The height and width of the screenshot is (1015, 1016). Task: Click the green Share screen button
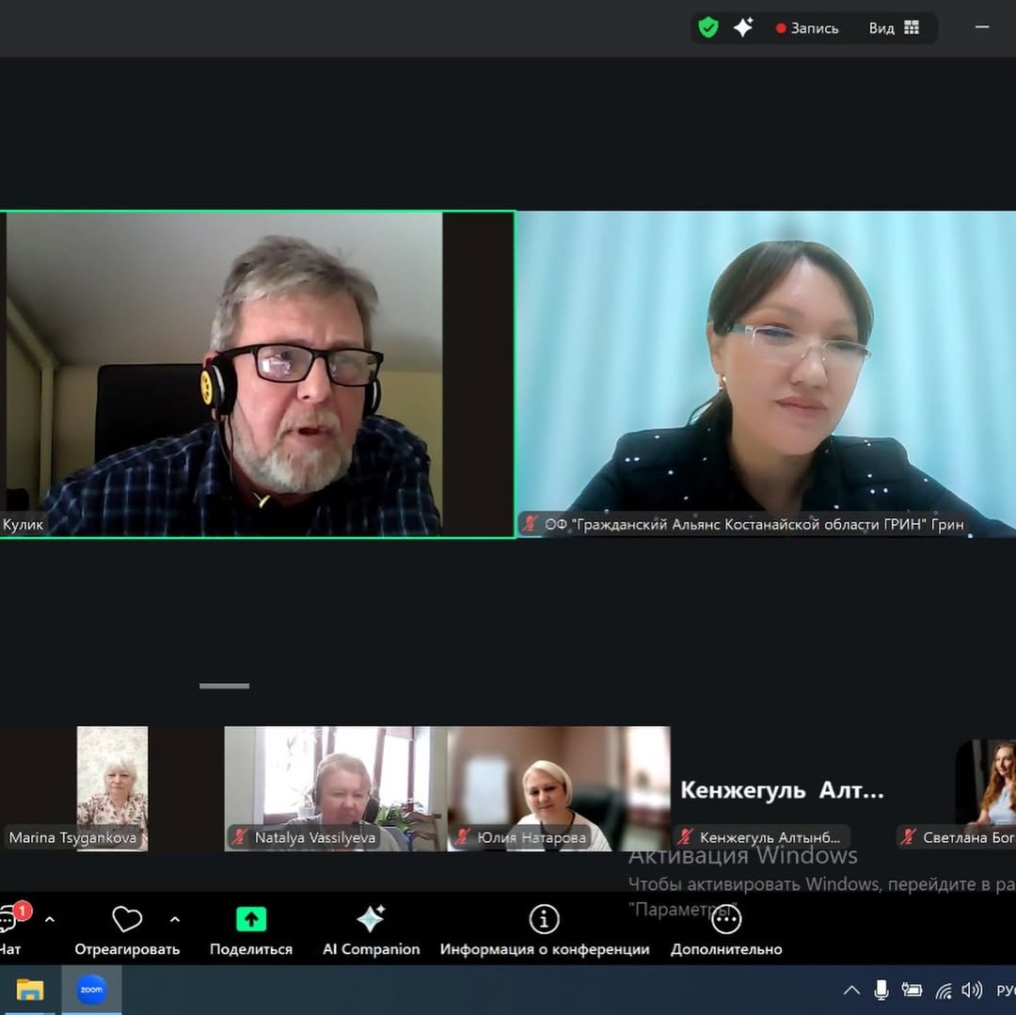point(251,919)
